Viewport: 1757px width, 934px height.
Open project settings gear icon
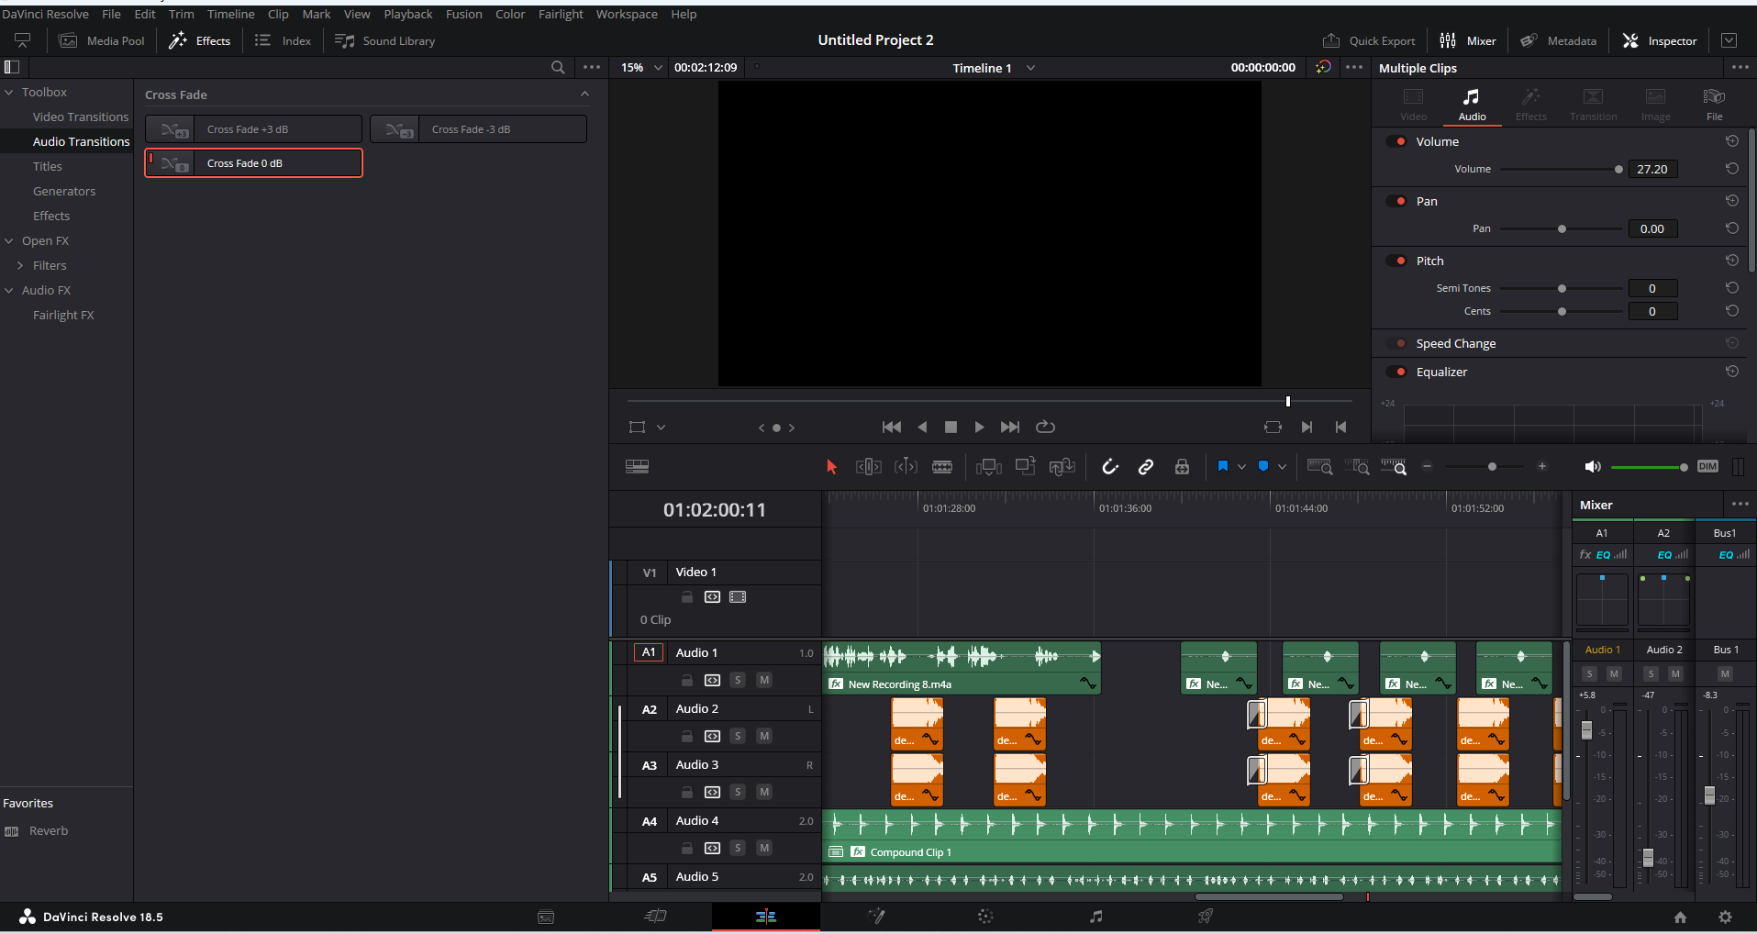click(x=1725, y=917)
